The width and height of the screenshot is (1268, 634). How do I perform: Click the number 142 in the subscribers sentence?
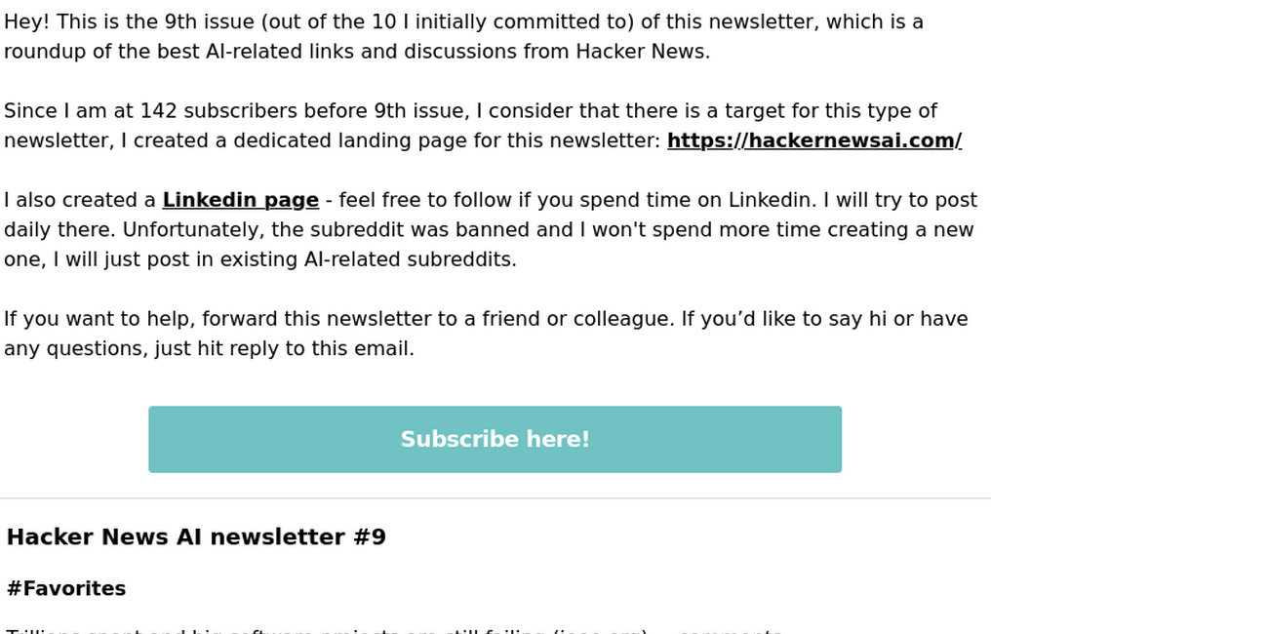[x=158, y=112]
